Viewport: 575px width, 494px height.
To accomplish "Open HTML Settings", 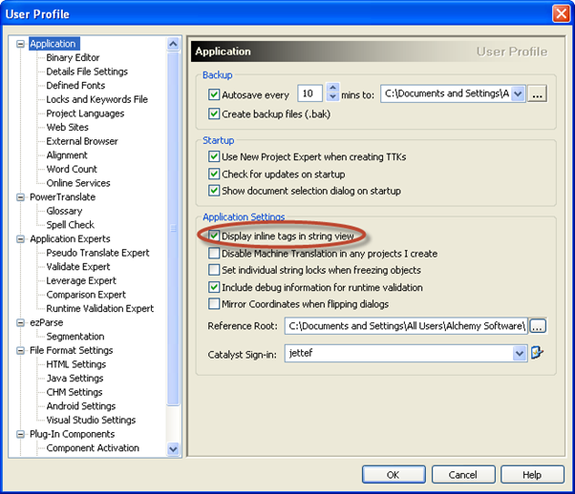I will (75, 364).
